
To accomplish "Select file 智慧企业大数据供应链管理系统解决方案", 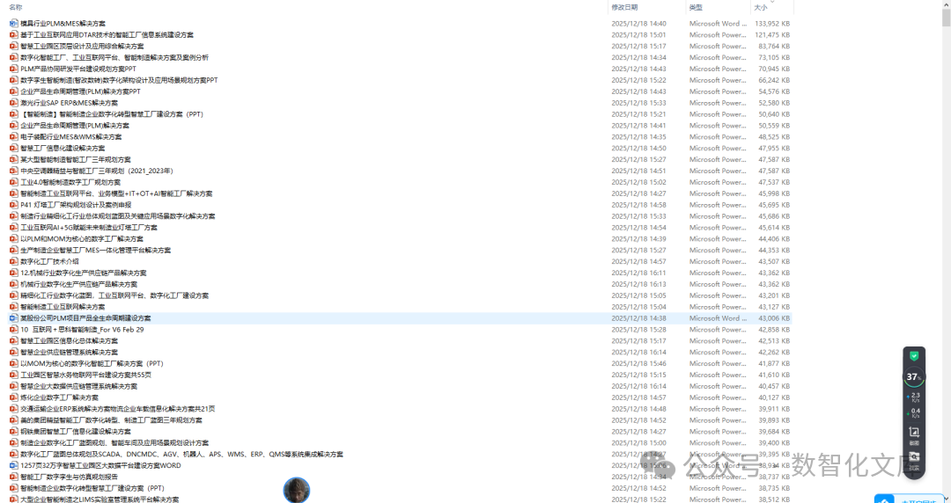I will coord(79,387).
